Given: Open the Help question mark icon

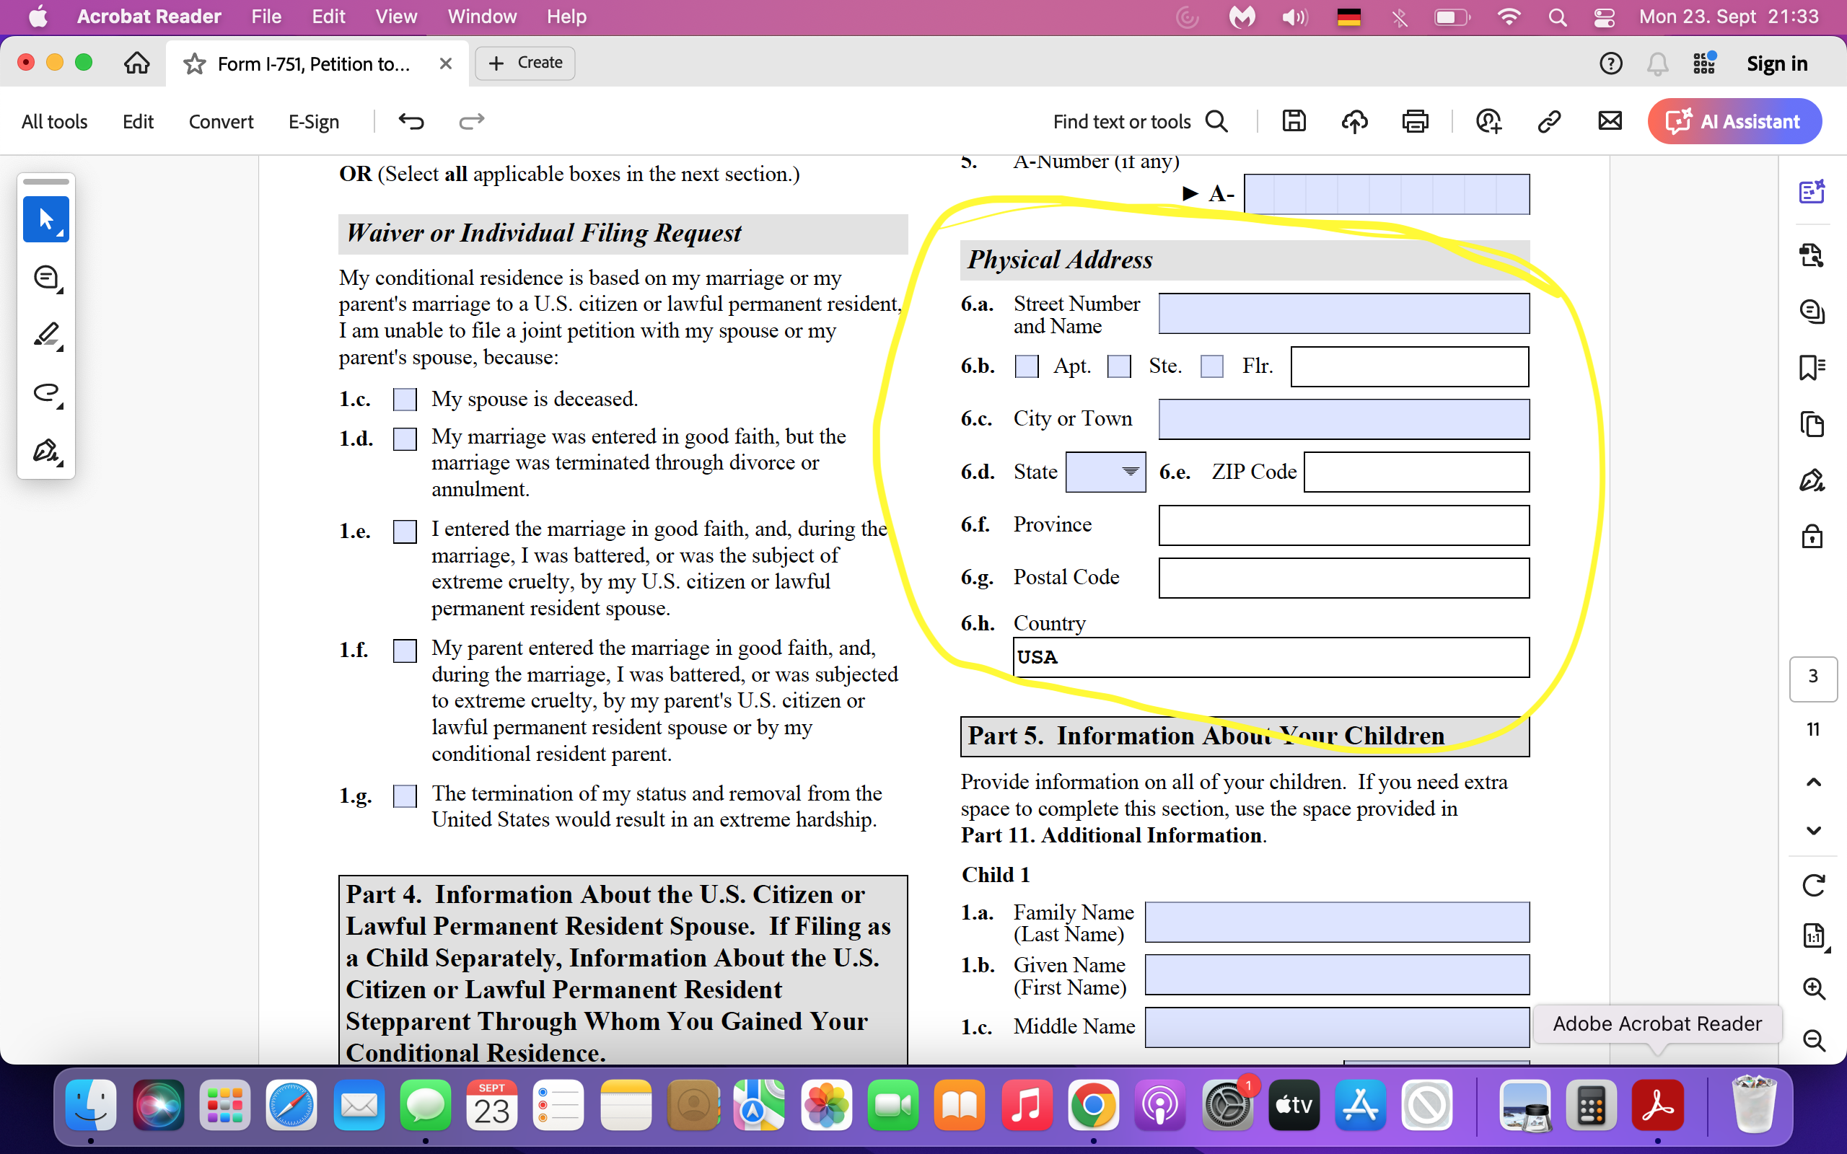Looking at the screenshot, I should coord(1610,63).
